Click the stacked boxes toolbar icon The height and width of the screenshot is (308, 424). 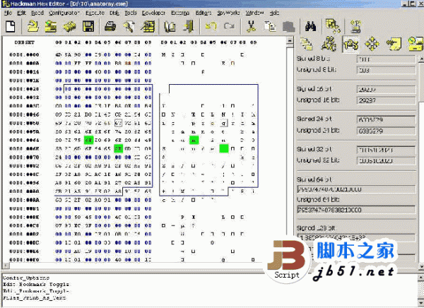click(333, 26)
